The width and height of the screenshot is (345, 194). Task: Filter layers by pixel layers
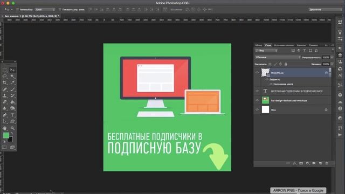pyautogui.click(x=293, y=51)
